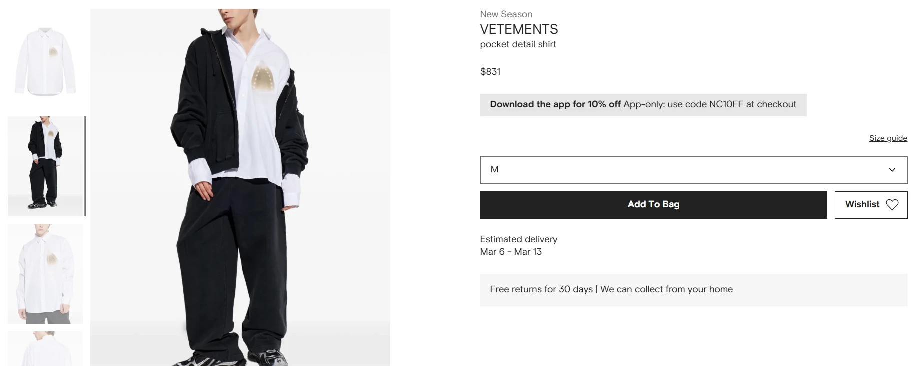
Task: Open the size selector showing M
Action: (693, 170)
